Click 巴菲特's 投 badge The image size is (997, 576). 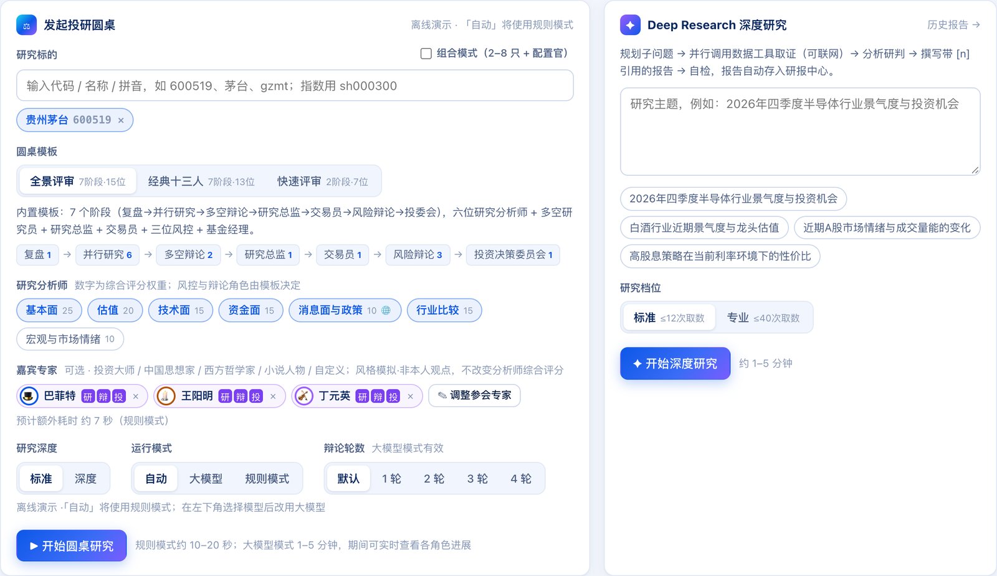(118, 396)
